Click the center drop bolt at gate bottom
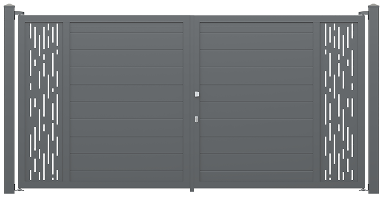 191,190
